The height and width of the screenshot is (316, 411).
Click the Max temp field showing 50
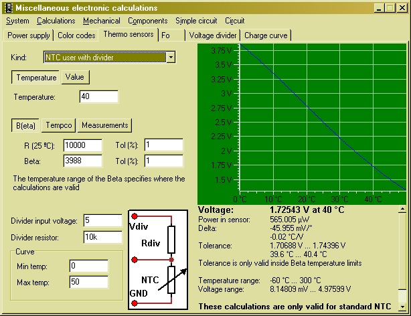point(89,282)
